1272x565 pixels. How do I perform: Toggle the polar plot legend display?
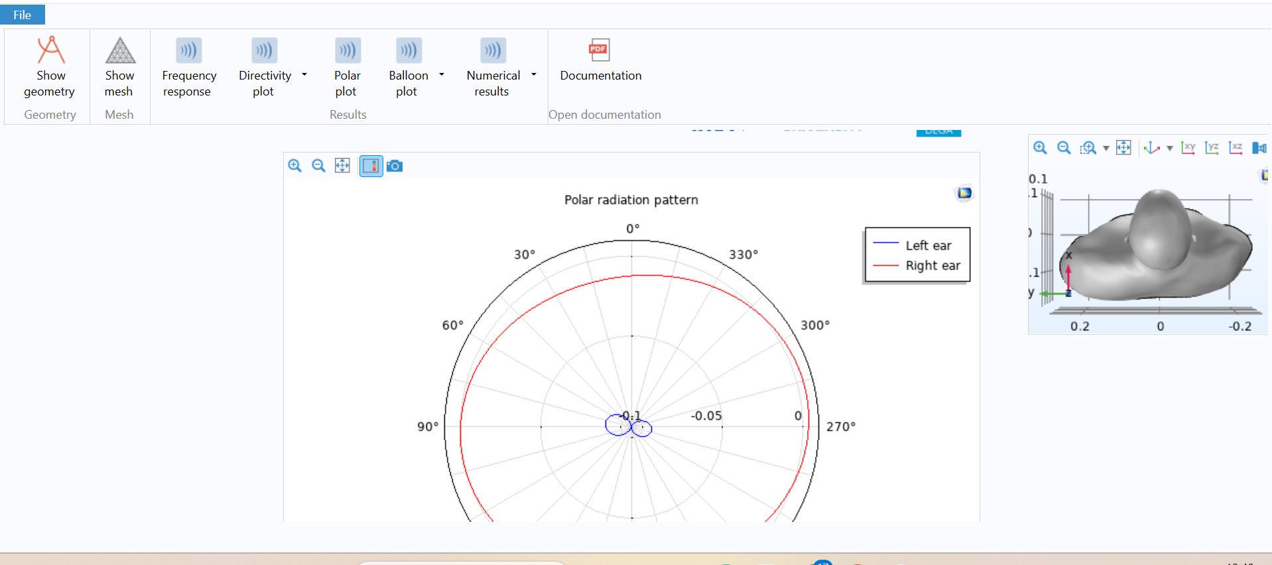coord(371,166)
